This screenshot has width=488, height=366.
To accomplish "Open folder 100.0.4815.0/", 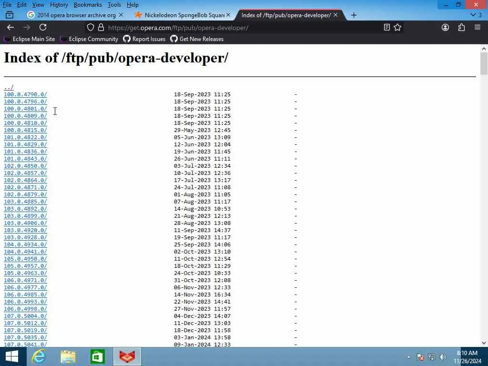I will (25, 130).
